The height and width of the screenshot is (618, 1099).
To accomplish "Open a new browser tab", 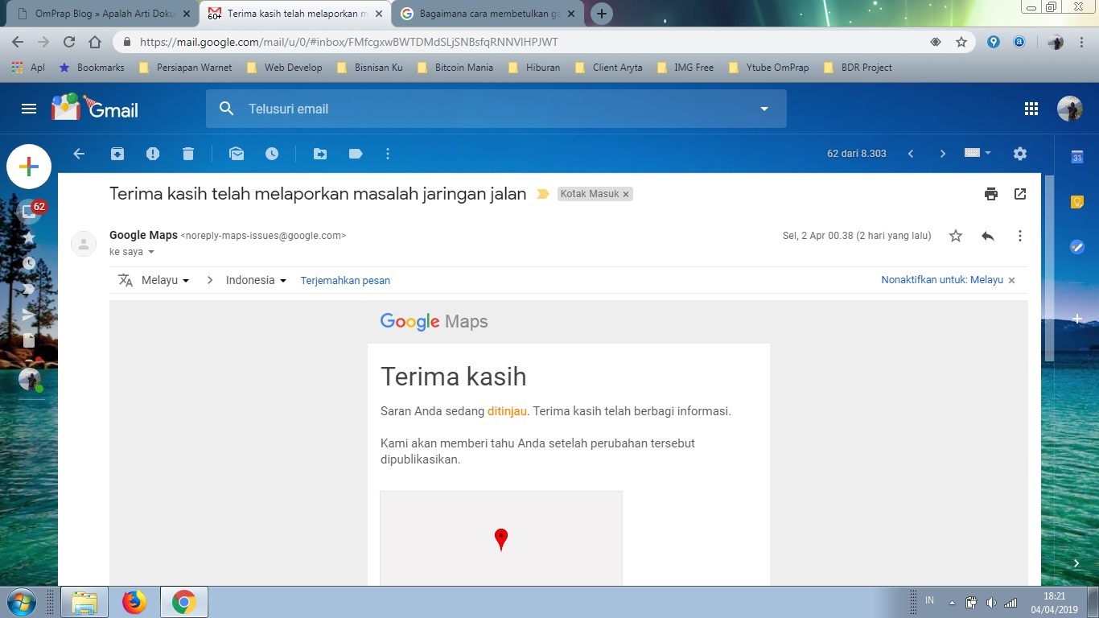I will tap(602, 14).
